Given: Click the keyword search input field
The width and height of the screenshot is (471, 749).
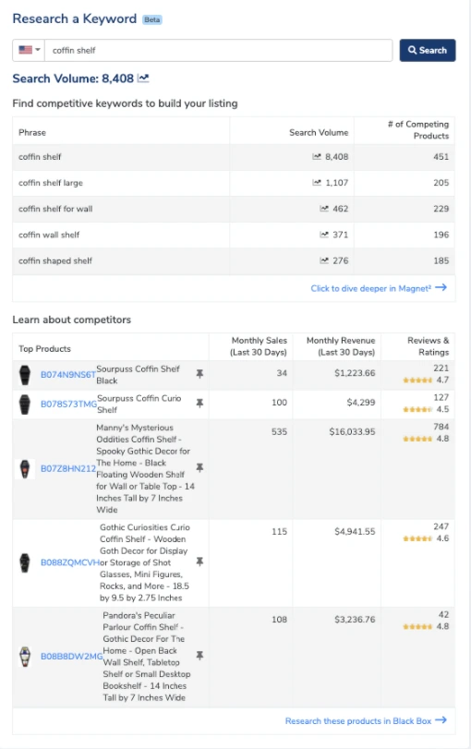Looking at the screenshot, I should click(218, 50).
